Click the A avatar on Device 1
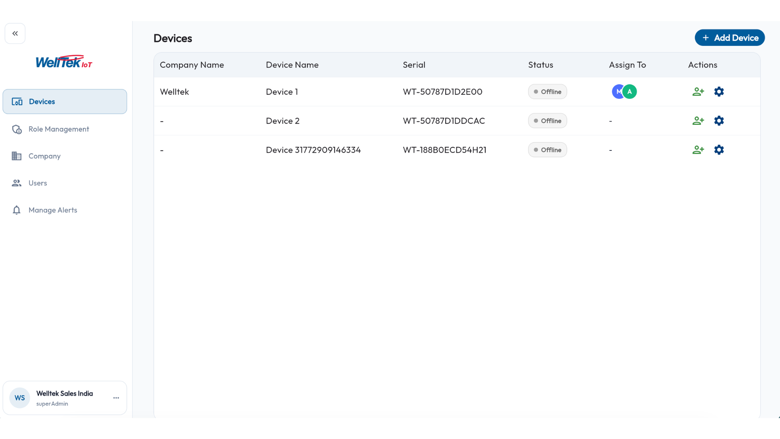This screenshot has width=780, height=439. [630, 92]
